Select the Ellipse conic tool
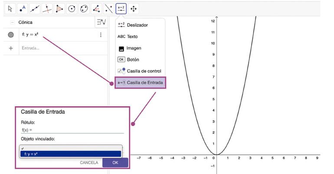This screenshot has height=174, width=334. [x=84, y=8]
